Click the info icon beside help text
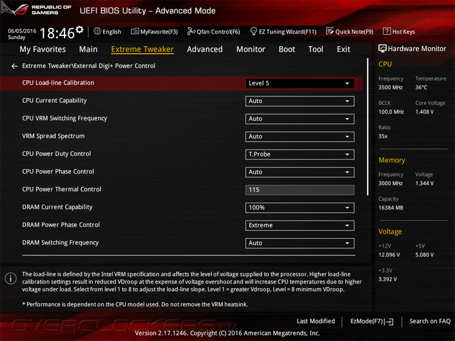Image resolution: width=455 pixels, height=341 pixels. click(x=11, y=278)
